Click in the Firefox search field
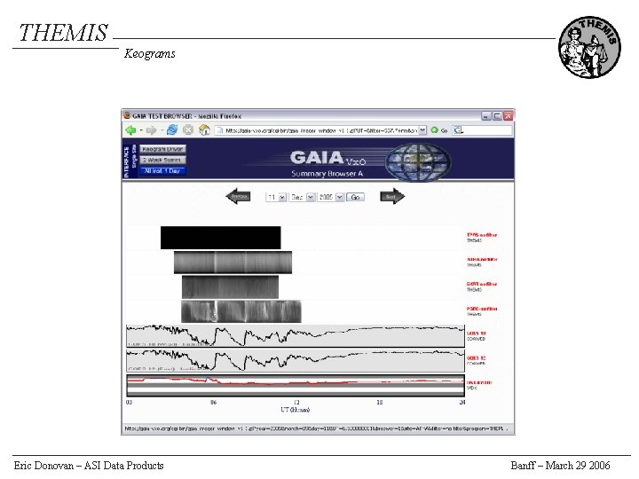This screenshot has height=479, width=639. [x=482, y=130]
